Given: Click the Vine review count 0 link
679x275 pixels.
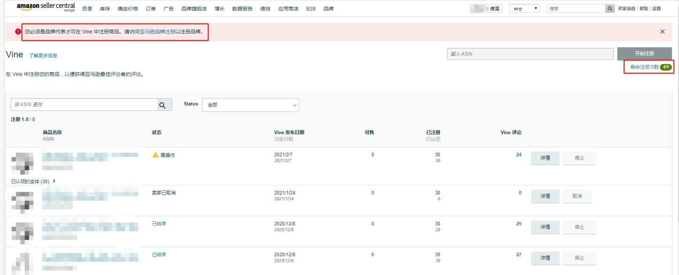Looking at the screenshot, I should [x=520, y=193].
